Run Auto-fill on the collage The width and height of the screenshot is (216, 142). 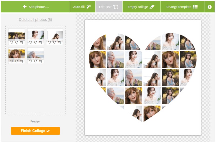[x=82, y=7]
